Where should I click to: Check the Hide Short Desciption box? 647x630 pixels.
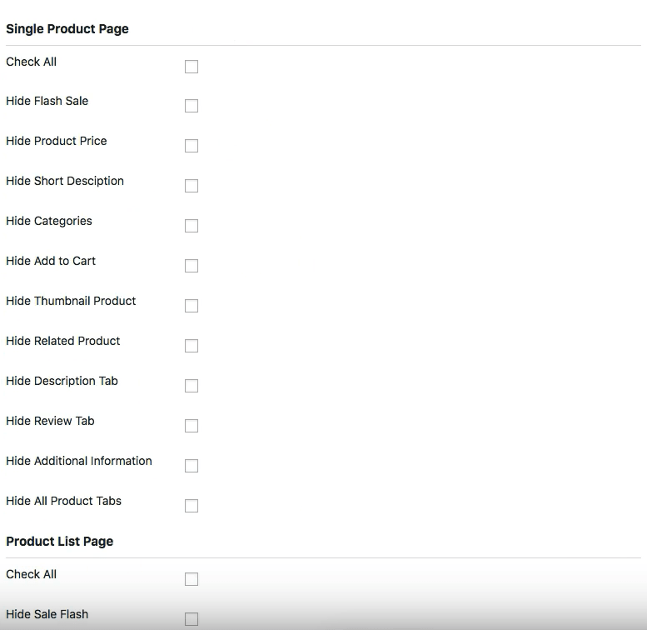(192, 186)
